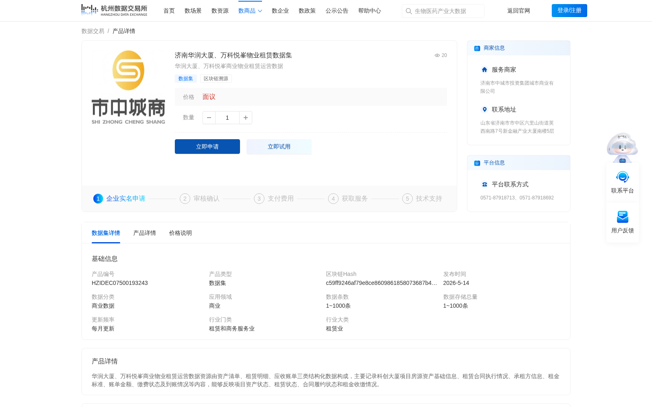
Task: Click product number HZIDEC07500193243
Action: coord(120,283)
